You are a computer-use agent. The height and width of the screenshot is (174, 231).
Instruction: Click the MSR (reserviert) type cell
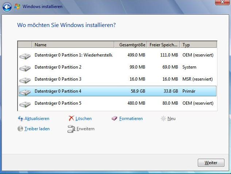[x=197, y=79]
